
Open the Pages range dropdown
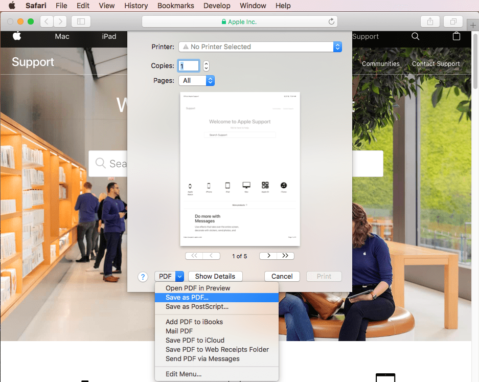point(196,81)
